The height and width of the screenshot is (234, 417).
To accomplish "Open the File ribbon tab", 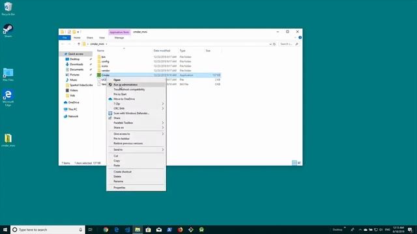I will (65, 38).
